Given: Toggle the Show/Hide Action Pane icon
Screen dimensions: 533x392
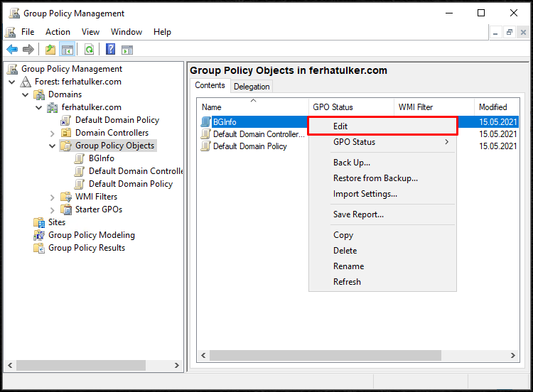Looking at the screenshot, I should click(127, 50).
